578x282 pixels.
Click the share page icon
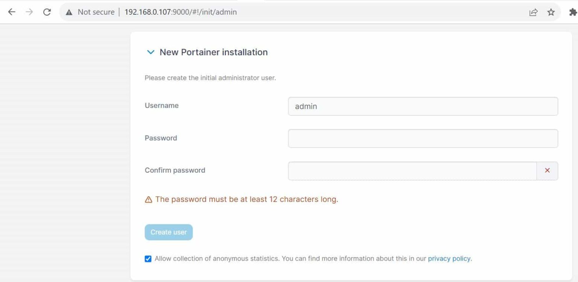pos(533,12)
